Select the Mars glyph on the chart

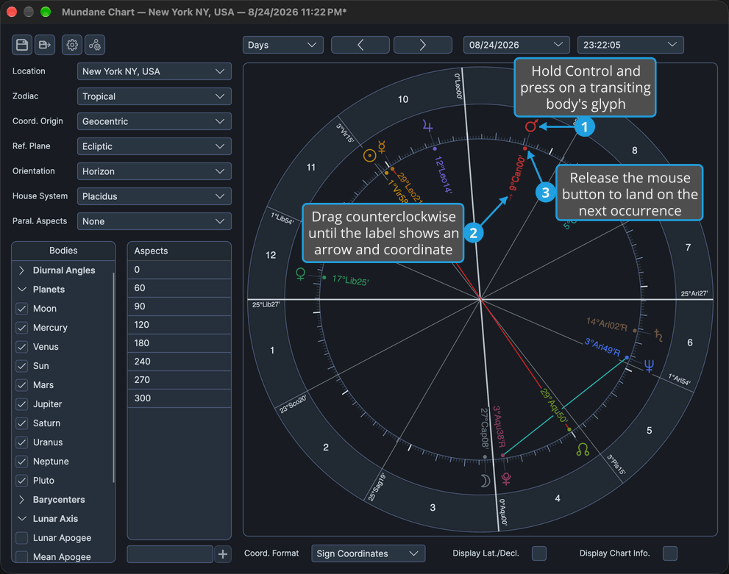tap(531, 126)
